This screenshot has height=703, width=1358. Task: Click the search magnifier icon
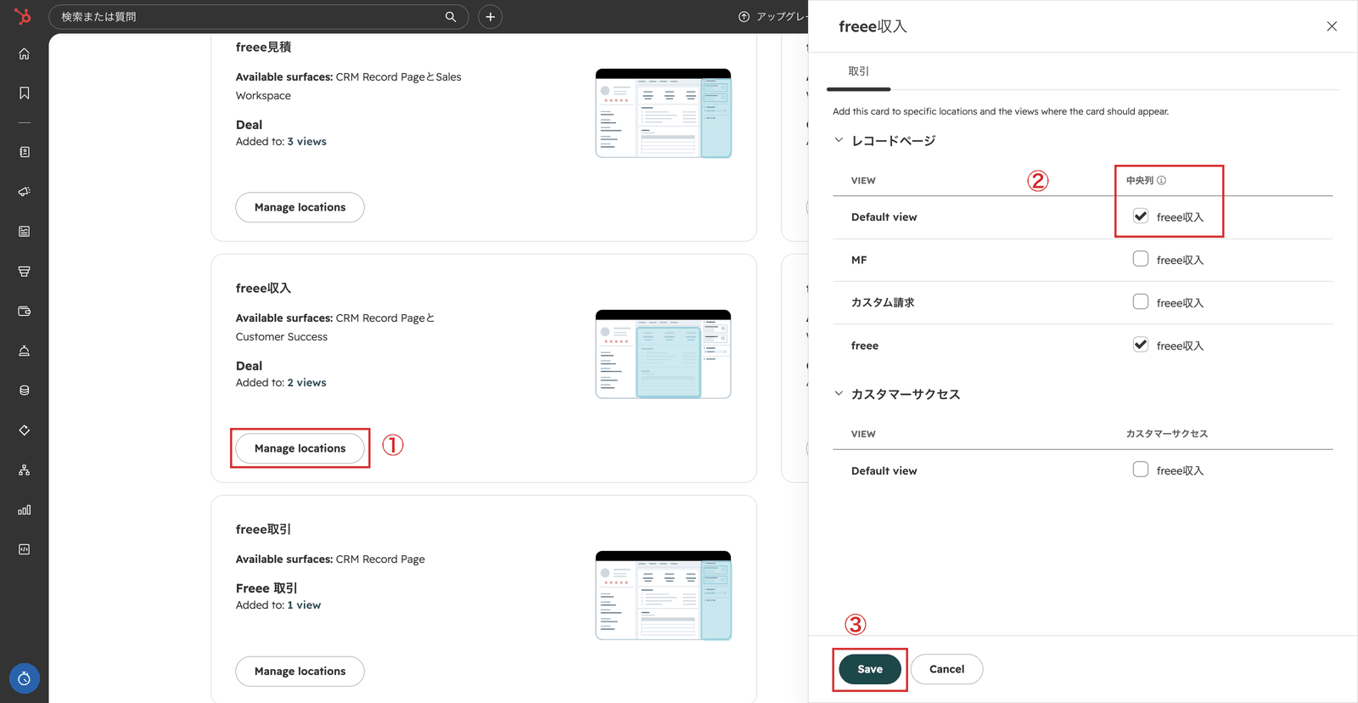pyautogui.click(x=451, y=17)
